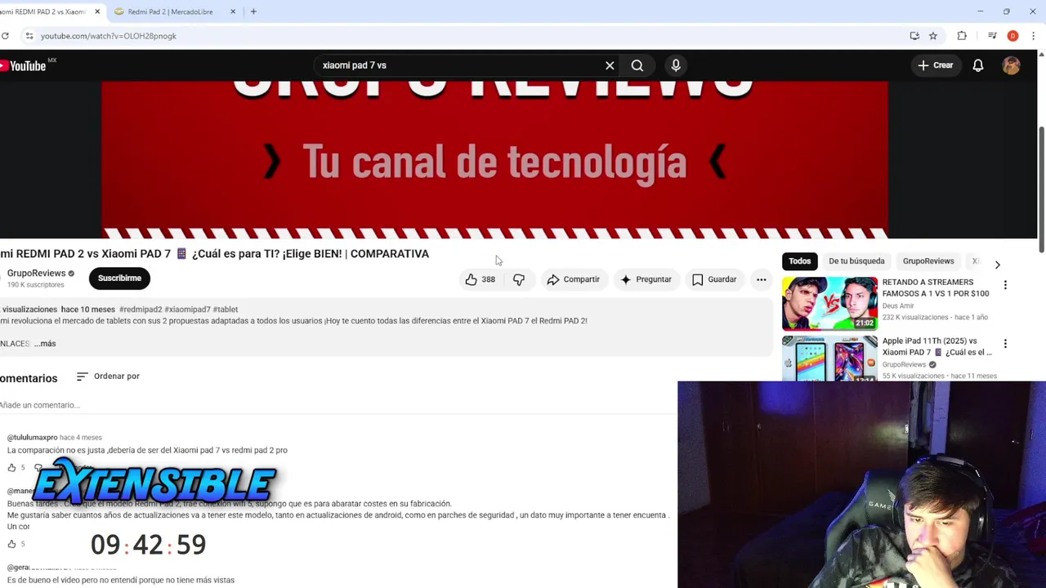This screenshot has height=588, width=1046.
Task: Subscribe with the Suscribirme button
Action: 119,278
